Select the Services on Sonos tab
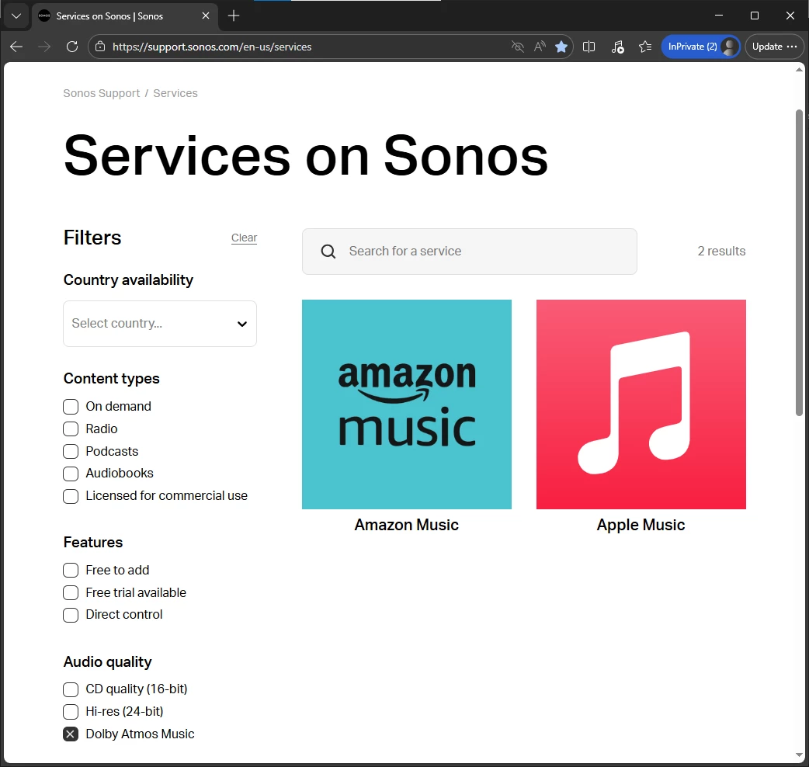This screenshot has height=767, width=809. click(x=109, y=16)
